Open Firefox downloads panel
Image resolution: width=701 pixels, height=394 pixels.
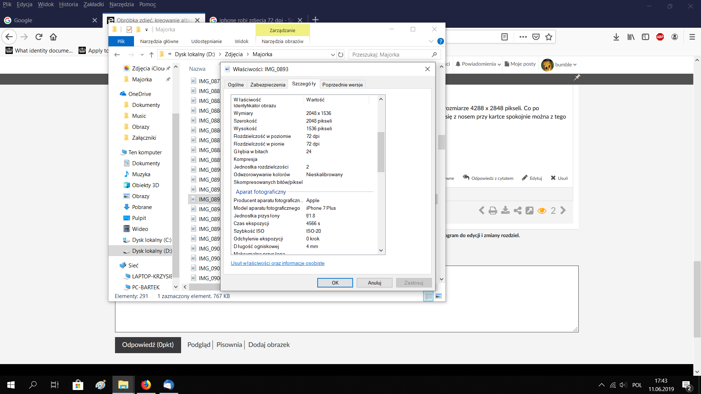(x=616, y=37)
